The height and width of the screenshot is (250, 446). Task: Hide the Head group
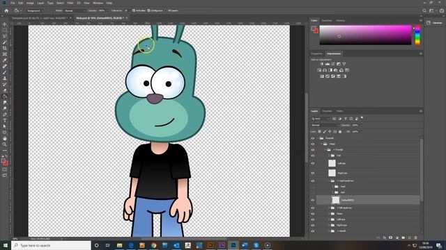point(313,144)
